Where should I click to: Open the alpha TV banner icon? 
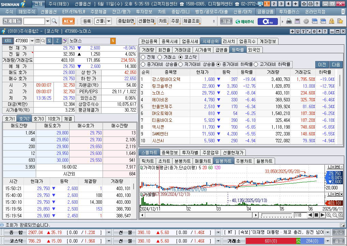pos(267,21)
